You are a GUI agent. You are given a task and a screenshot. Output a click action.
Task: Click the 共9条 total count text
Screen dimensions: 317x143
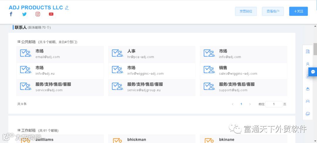point(22,104)
